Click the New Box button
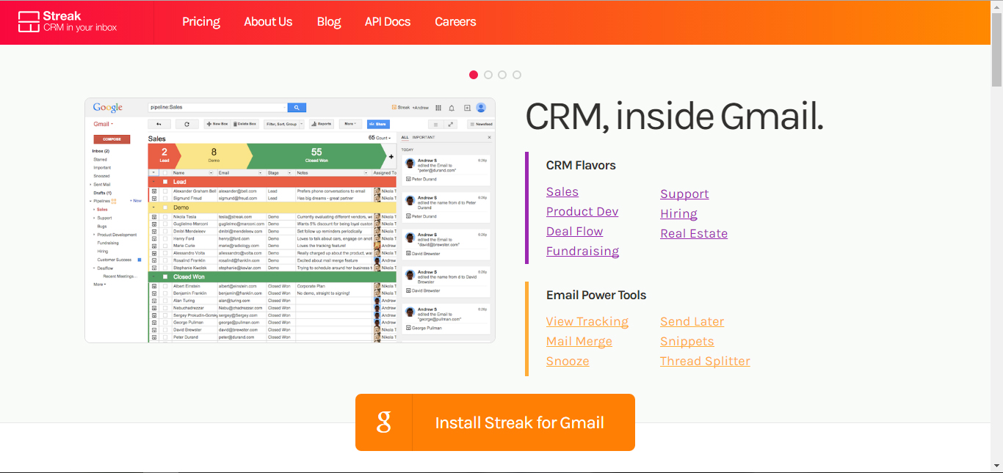This screenshot has width=1003, height=473. tap(218, 124)
